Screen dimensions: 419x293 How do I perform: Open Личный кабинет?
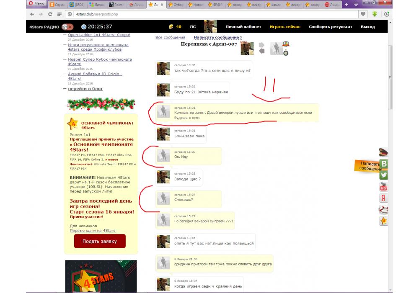pos(243,27)
